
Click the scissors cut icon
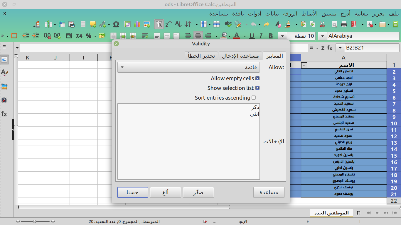click(x=322, y=24)
